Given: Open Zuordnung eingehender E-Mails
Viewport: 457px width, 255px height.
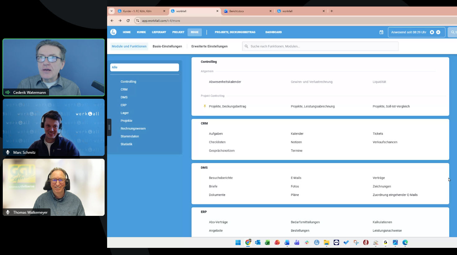Looking at the screenshot, I should pyautogui.click(x=395, y=195).
